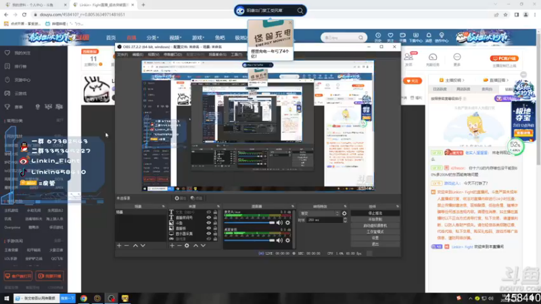Click the Douyu search magnifier icon

tap(361, 38)
